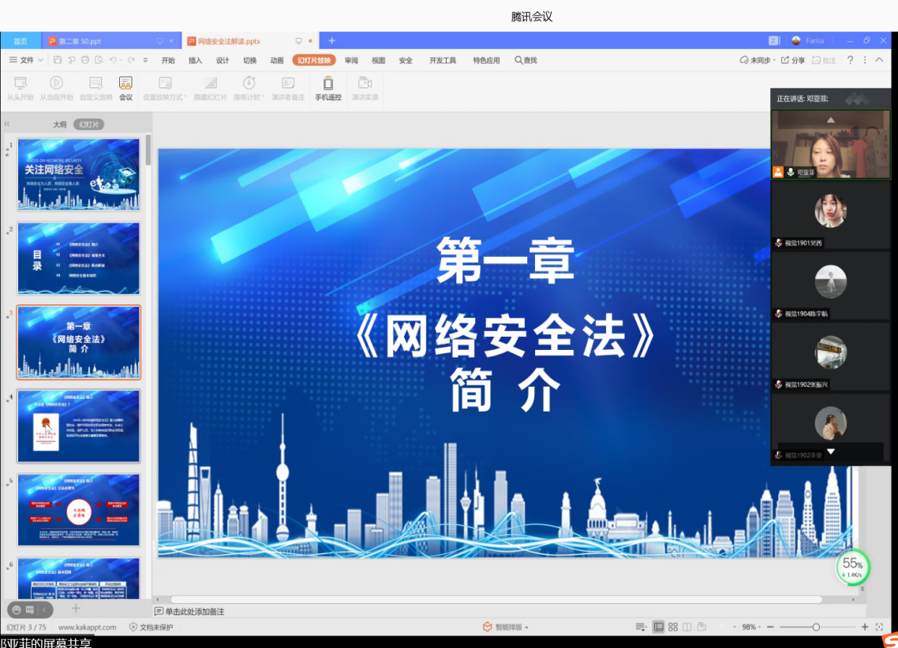The image size is (898, 648).
Task: Click the zoom slider handle
Action: coord(816,627)
